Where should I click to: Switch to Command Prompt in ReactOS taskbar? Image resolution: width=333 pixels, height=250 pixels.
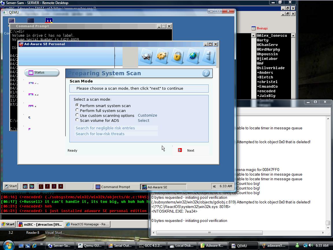[x=116, y=187]
